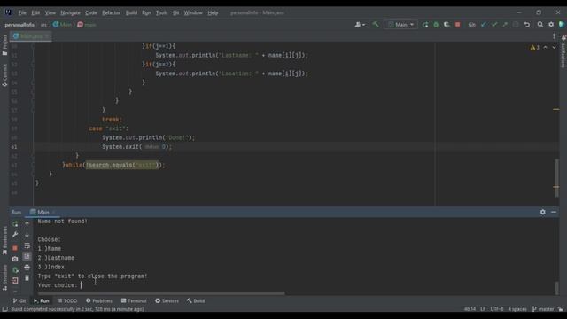
Task: Click the Git commit checkmark icon
Action: (494, 25)
